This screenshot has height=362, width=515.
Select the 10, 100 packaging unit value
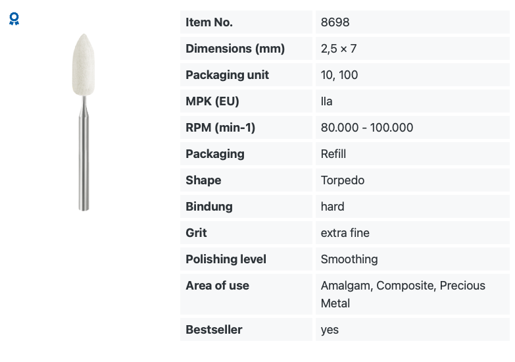point(339,75)
